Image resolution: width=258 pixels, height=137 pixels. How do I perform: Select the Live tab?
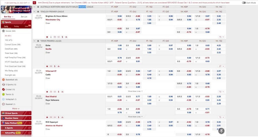27,26
